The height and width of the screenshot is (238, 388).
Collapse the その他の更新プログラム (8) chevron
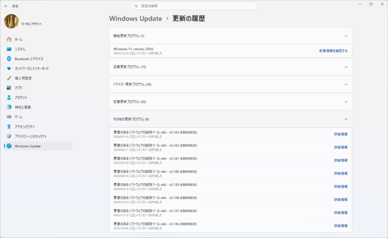pyautogui.click(x=346, y=120)
